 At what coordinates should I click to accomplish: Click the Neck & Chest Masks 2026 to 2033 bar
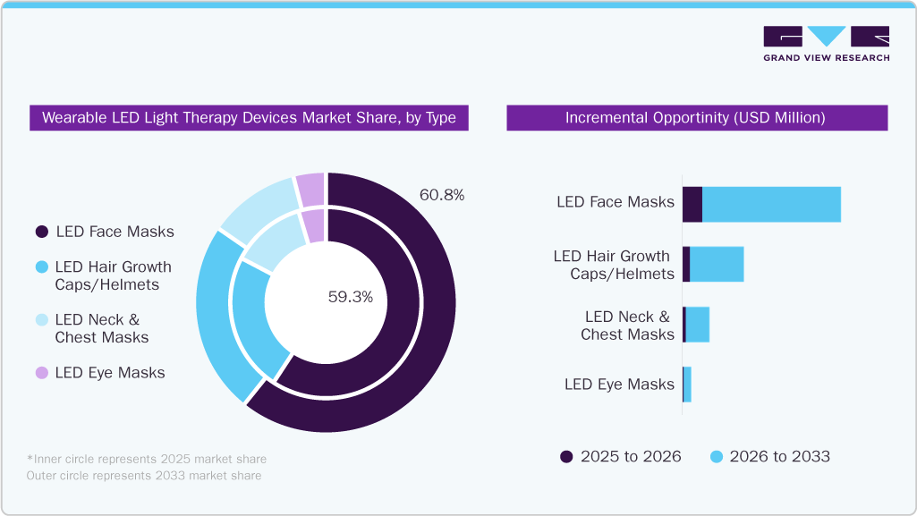tap(698, 325)
